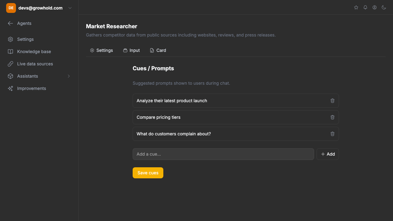Delete the 'Compare pricing tiers' cue
Screen dimensions: 393x221
[333, 117]
